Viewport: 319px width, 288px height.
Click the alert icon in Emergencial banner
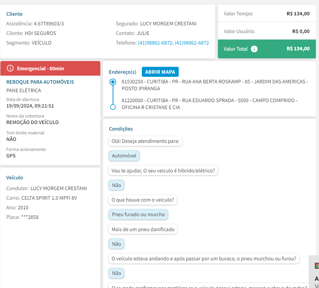coord(10,68)
